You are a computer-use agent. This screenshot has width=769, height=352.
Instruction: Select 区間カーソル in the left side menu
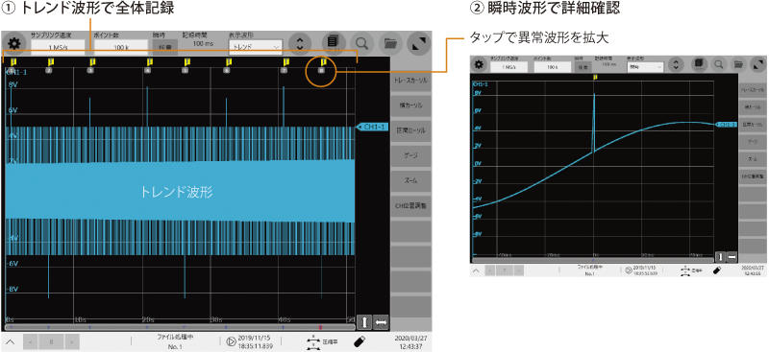point(410,131)
